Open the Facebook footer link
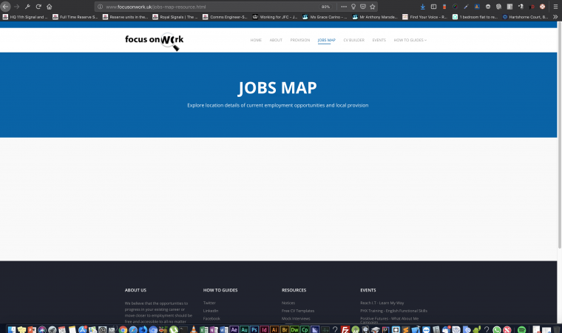Viewport: 562px width, 333px height. [211, 319]
